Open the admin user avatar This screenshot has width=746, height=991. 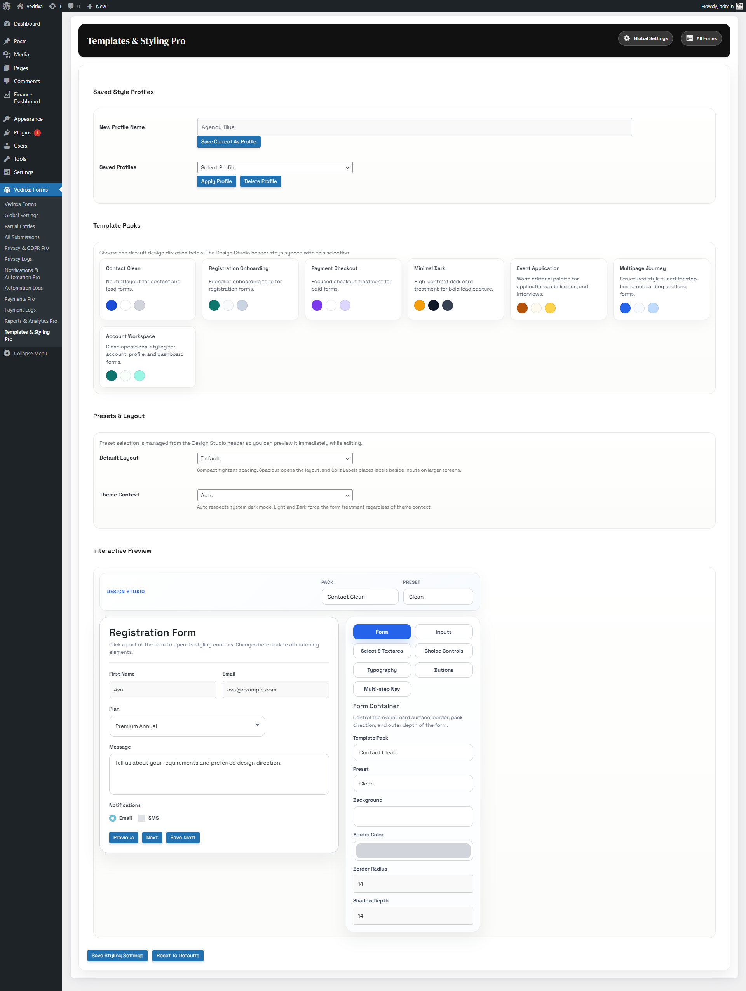[739, 6]
